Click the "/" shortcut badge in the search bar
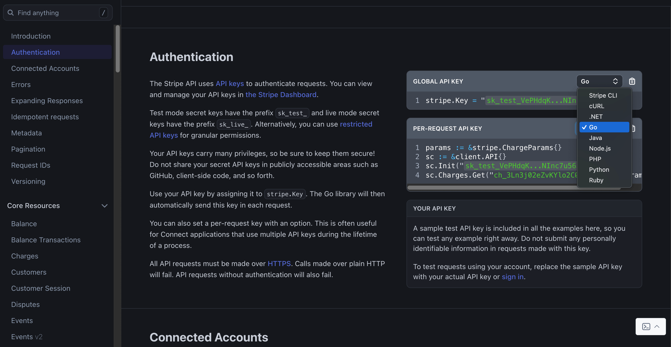The height and width of the screenshot is (347, 671). tap(103, 12)
